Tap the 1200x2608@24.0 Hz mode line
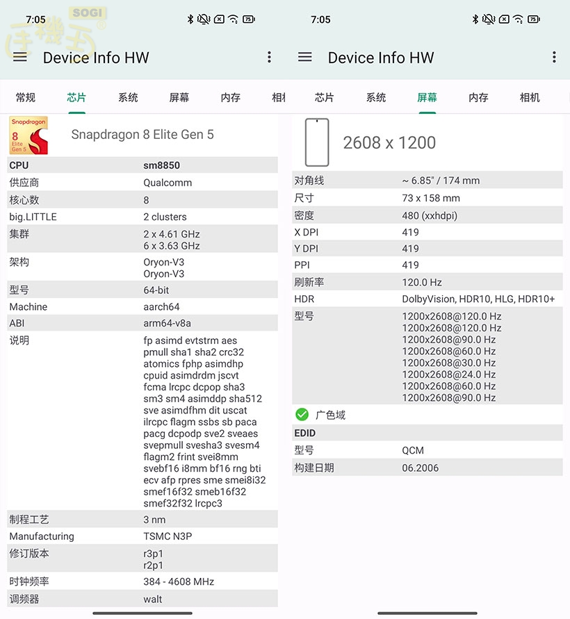570x619 pixels. click(x=449, y=374)
